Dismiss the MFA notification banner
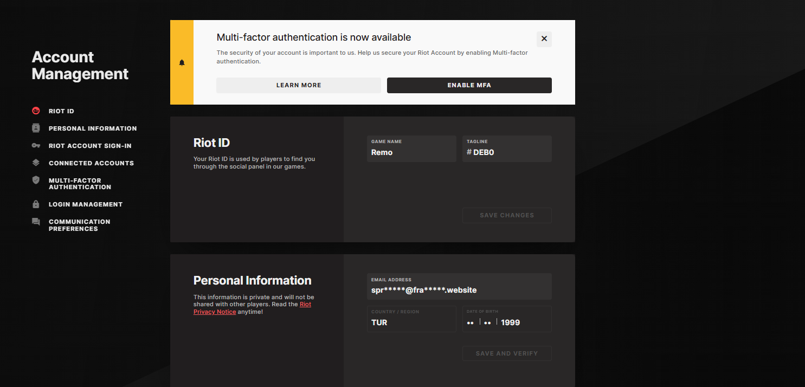The width and height of the screenshot is (805, 387). [x=544, y=39]
